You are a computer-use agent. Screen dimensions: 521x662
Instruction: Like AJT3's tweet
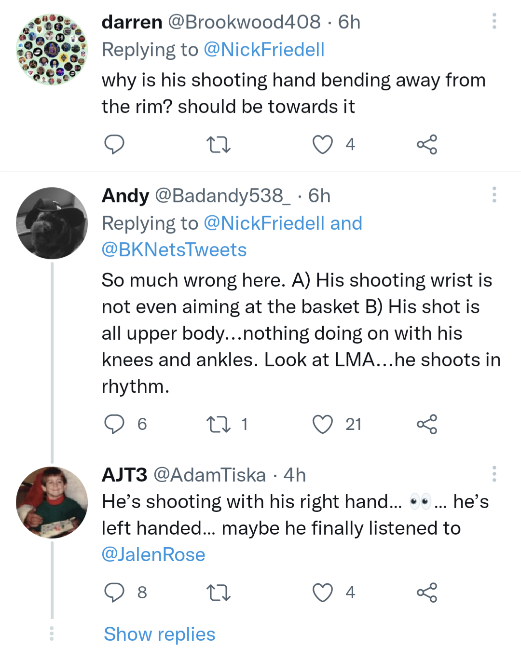(322, 593)
